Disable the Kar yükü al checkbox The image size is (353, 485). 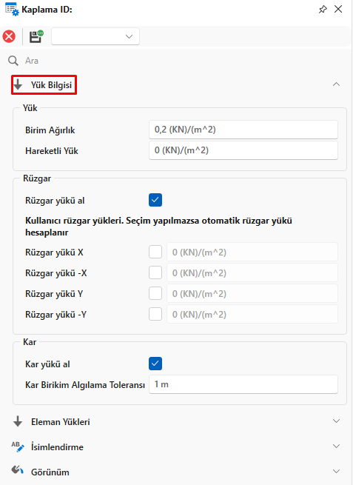point(155,364)
